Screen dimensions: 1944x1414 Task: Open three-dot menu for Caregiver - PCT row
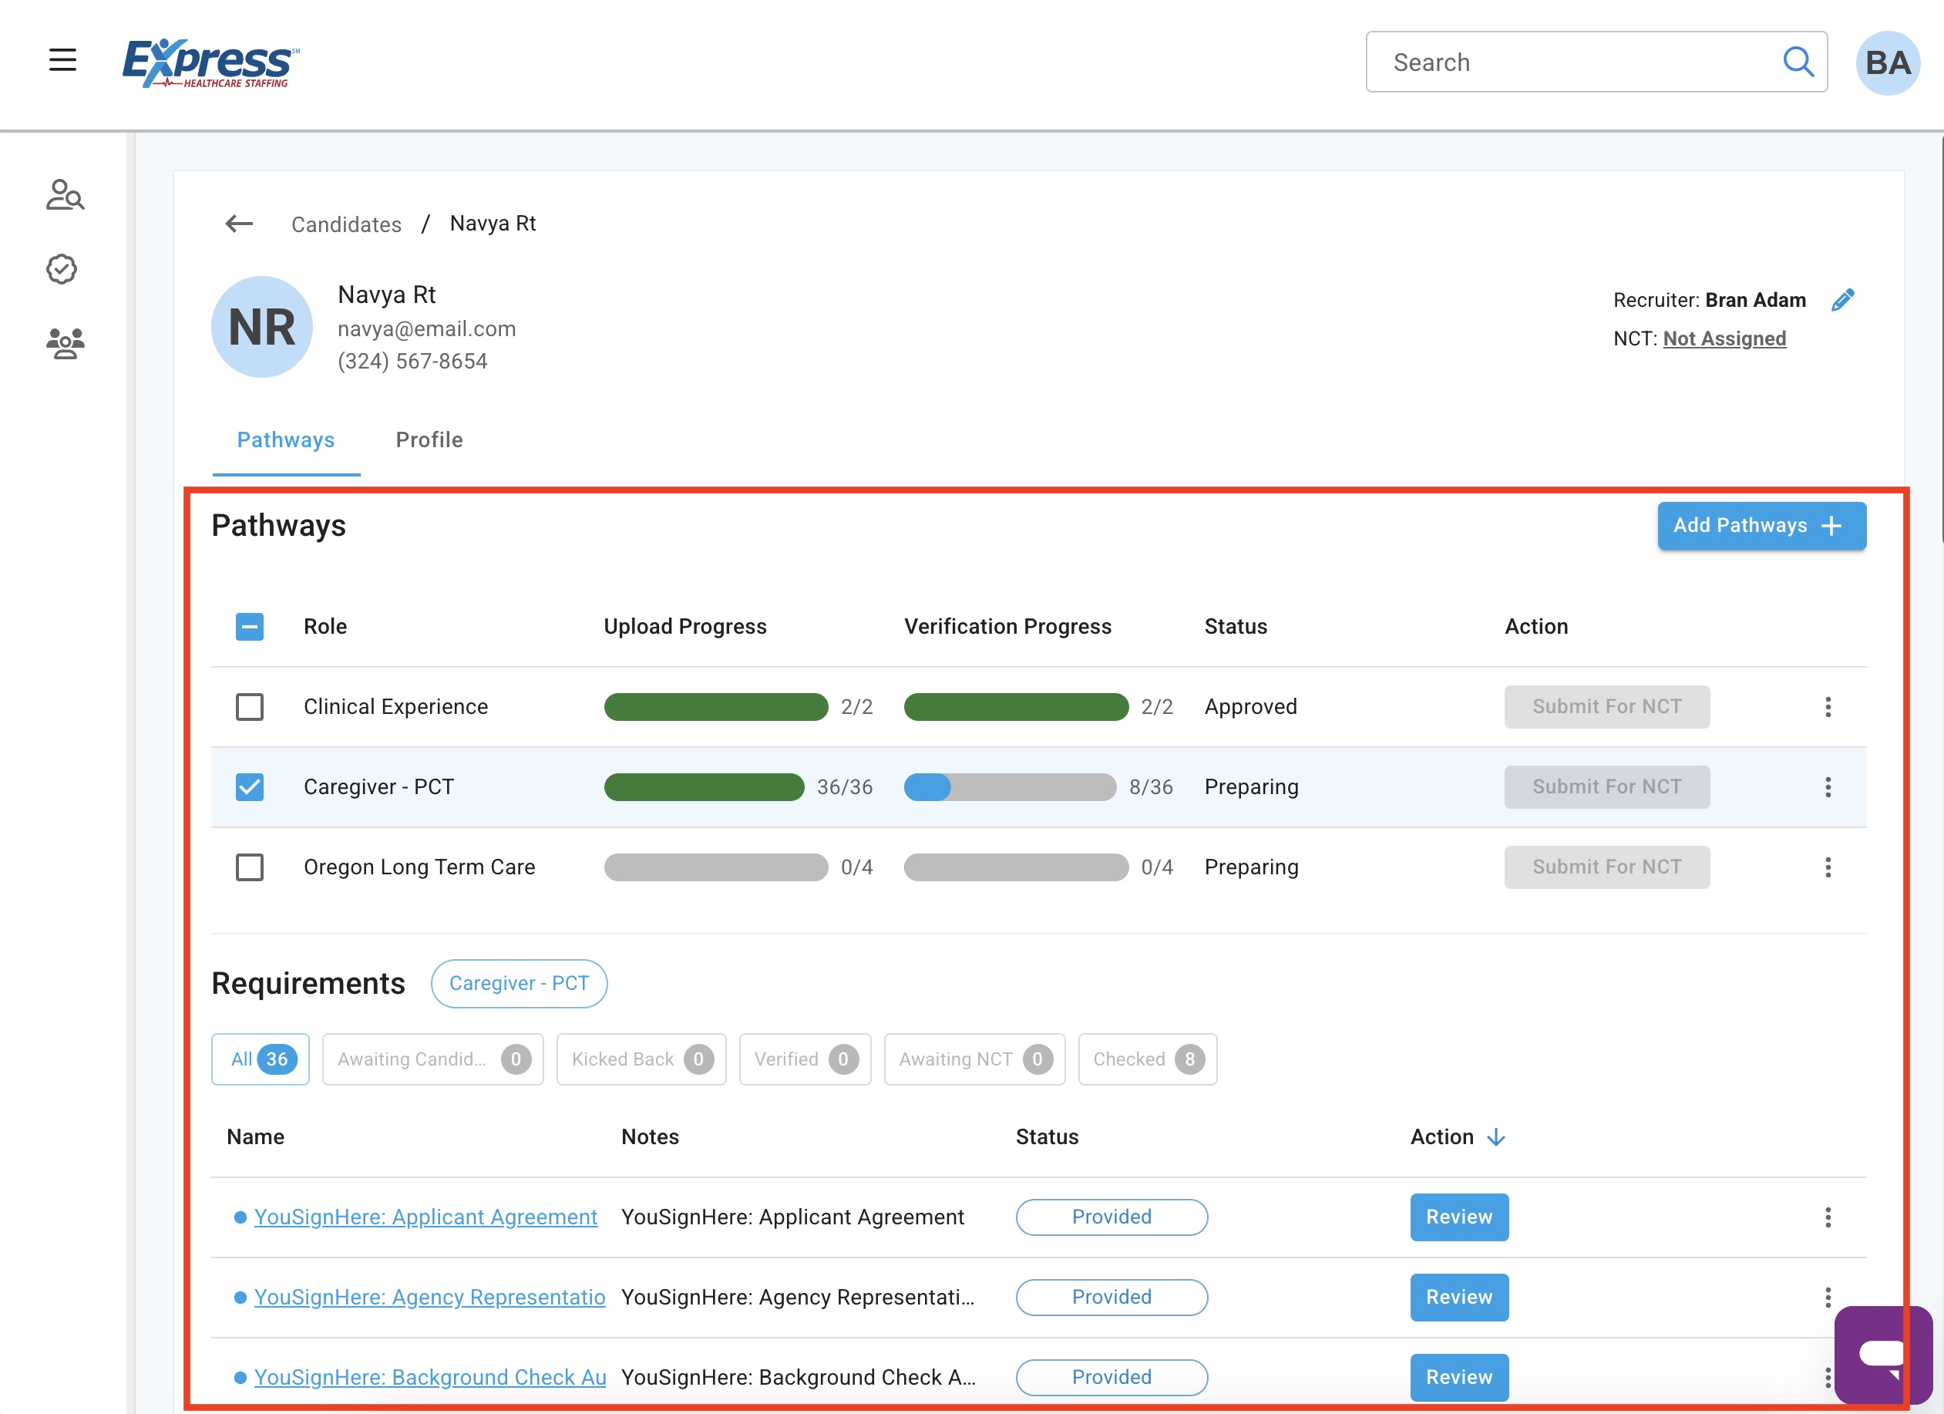(1828, 787)
